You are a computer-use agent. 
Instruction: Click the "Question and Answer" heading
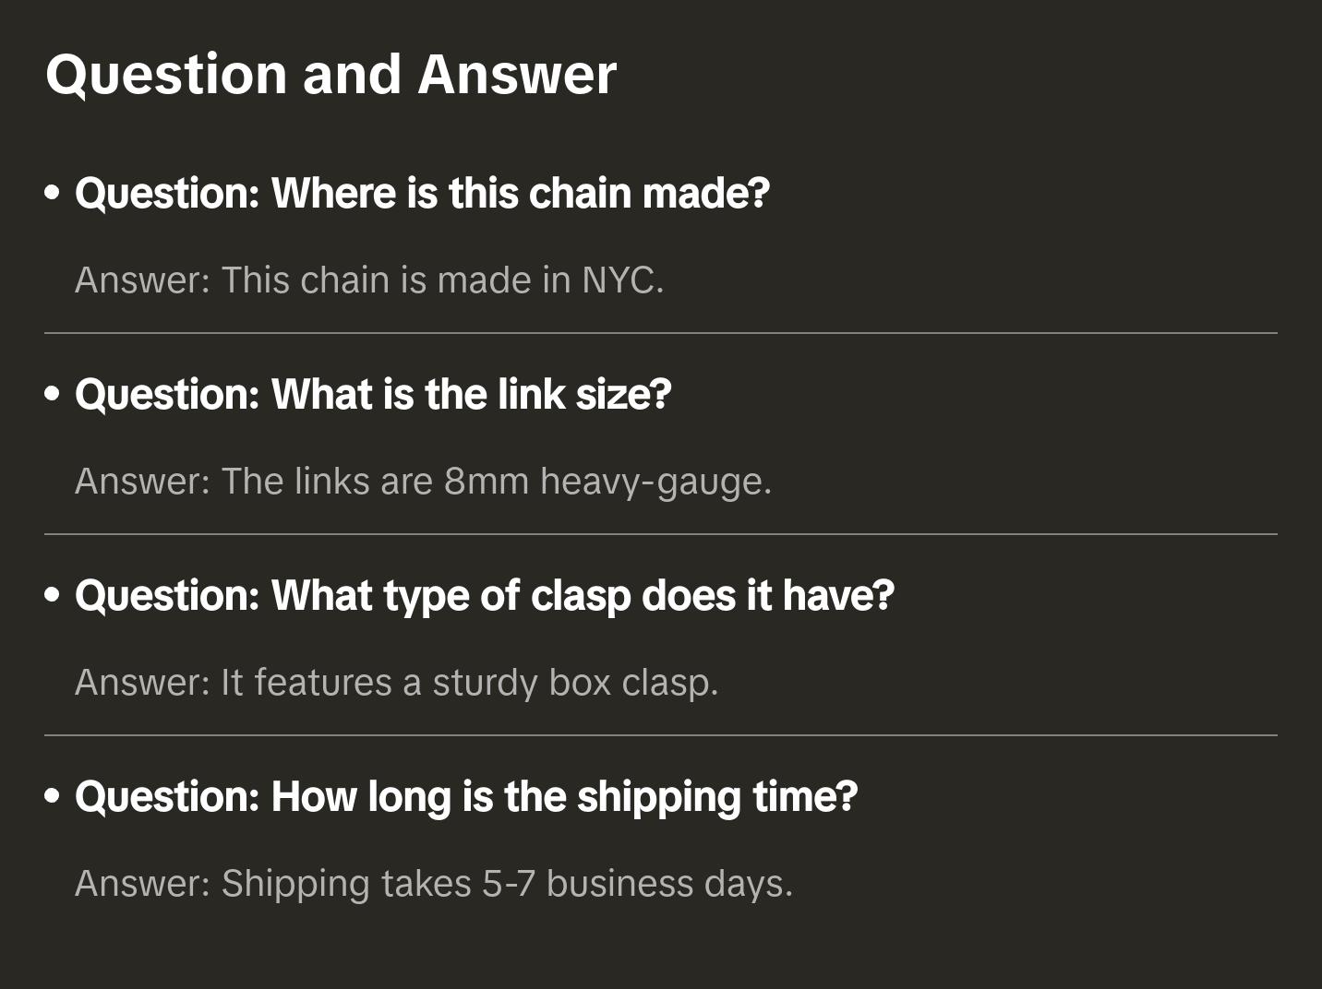tap(330, 74)
